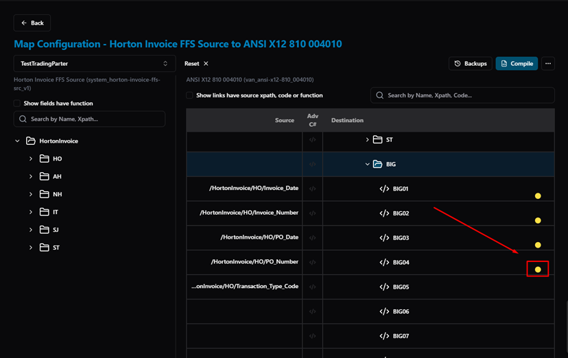Click the BIG04 element code icon
The image size is (568, 358).
pos(384,262)
